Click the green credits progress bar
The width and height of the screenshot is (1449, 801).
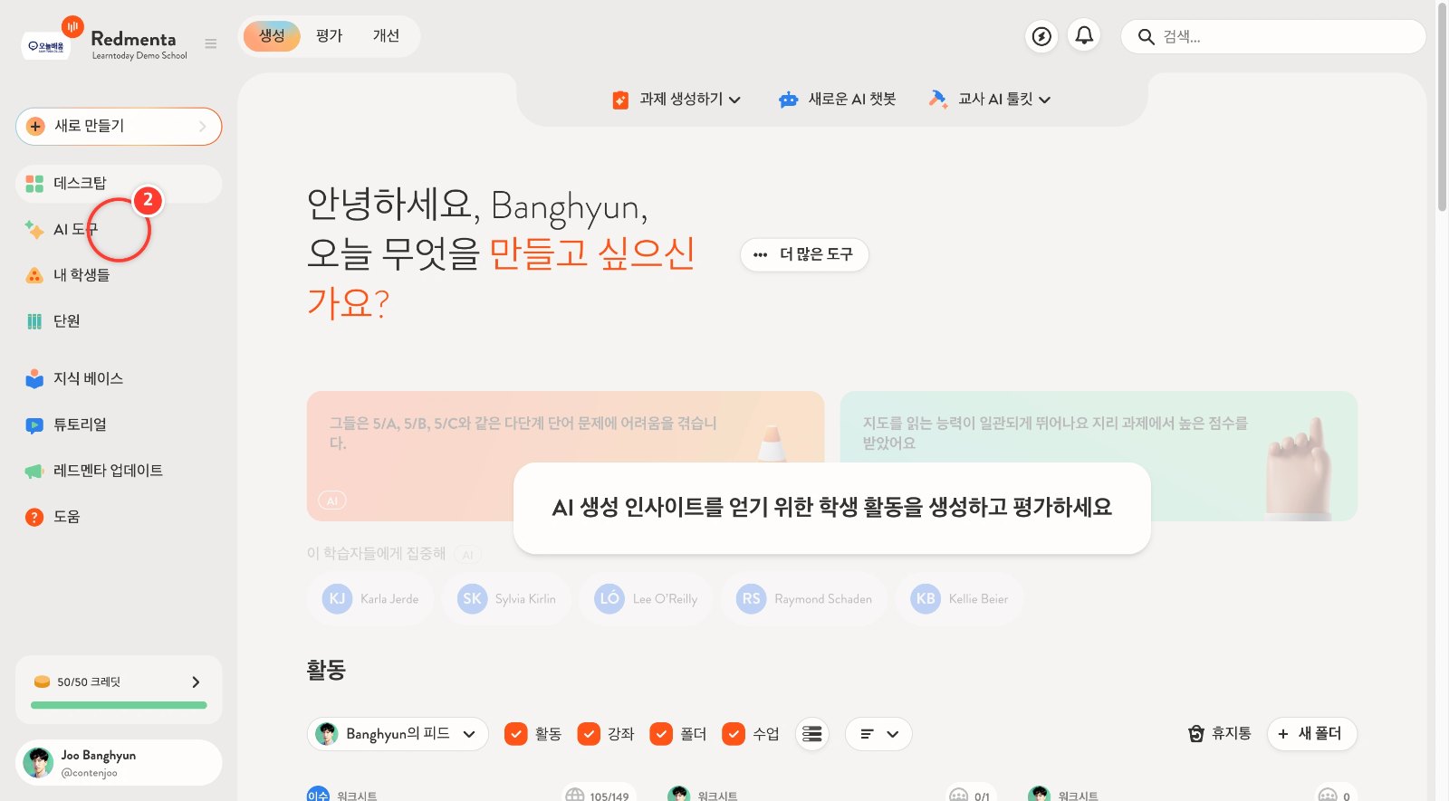click(x=119, y=705)
